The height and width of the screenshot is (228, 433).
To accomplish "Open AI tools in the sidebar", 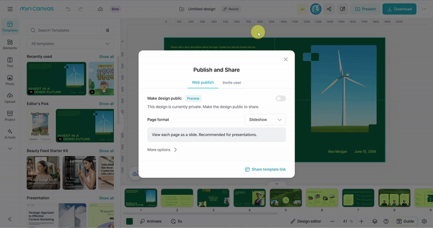I will point(10,134).
